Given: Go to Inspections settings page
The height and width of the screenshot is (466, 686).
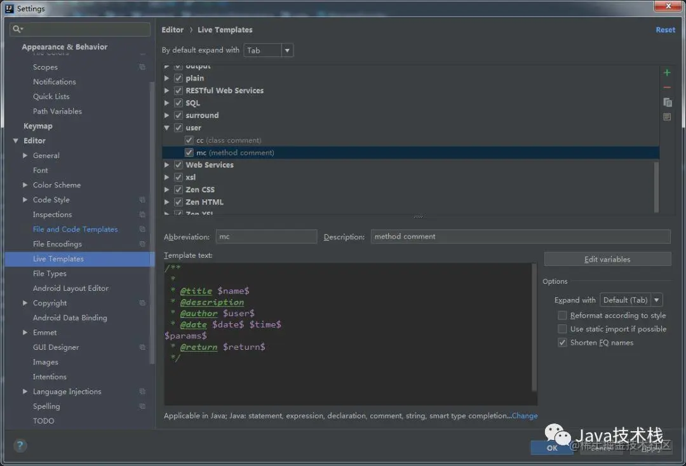Looking at the screenshot, I should point(52,215).
